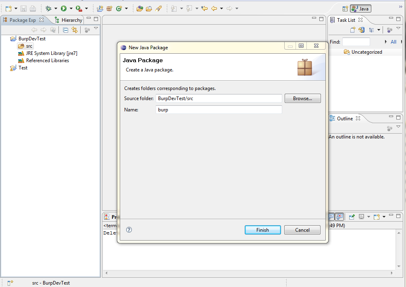Click the All link in Task List
Viewport: 406px width, 287px height.
tap(394, 42)
